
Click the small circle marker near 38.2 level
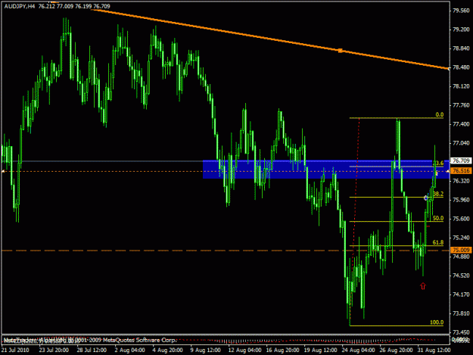[x=426, y=198]
